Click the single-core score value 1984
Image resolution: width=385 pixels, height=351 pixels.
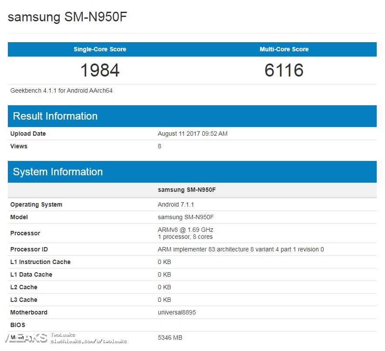click(x=100, y=70)
